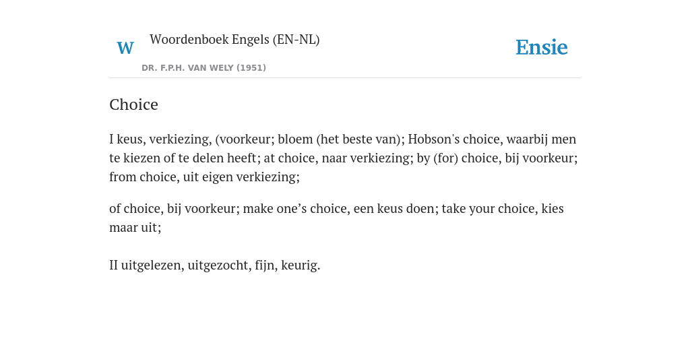Open Woordenboek Engels (EN-NL) title link

click(x=234, y=40)
